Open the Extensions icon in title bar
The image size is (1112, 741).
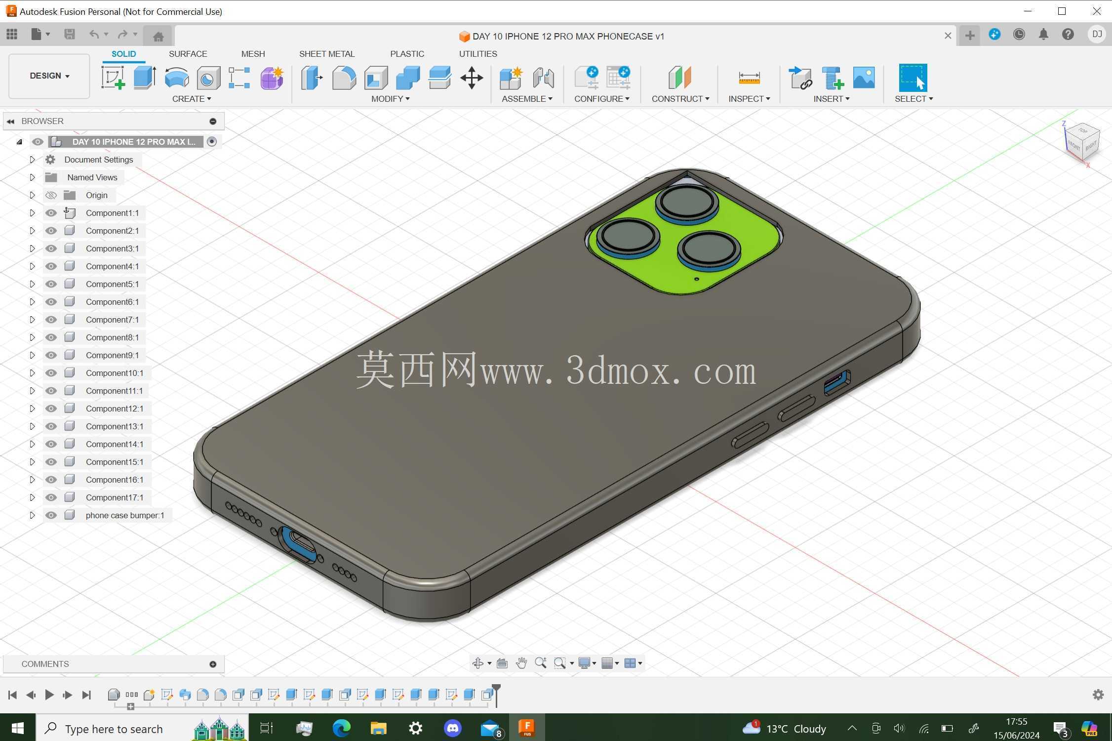click(994, 34)
